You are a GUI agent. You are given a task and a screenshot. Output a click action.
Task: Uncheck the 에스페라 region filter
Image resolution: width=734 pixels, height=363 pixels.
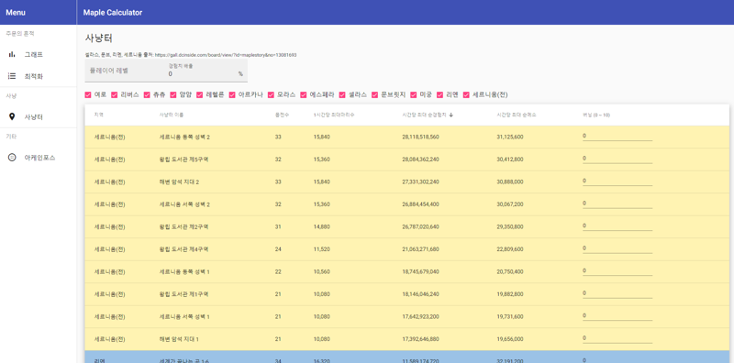tap(304, 95)
